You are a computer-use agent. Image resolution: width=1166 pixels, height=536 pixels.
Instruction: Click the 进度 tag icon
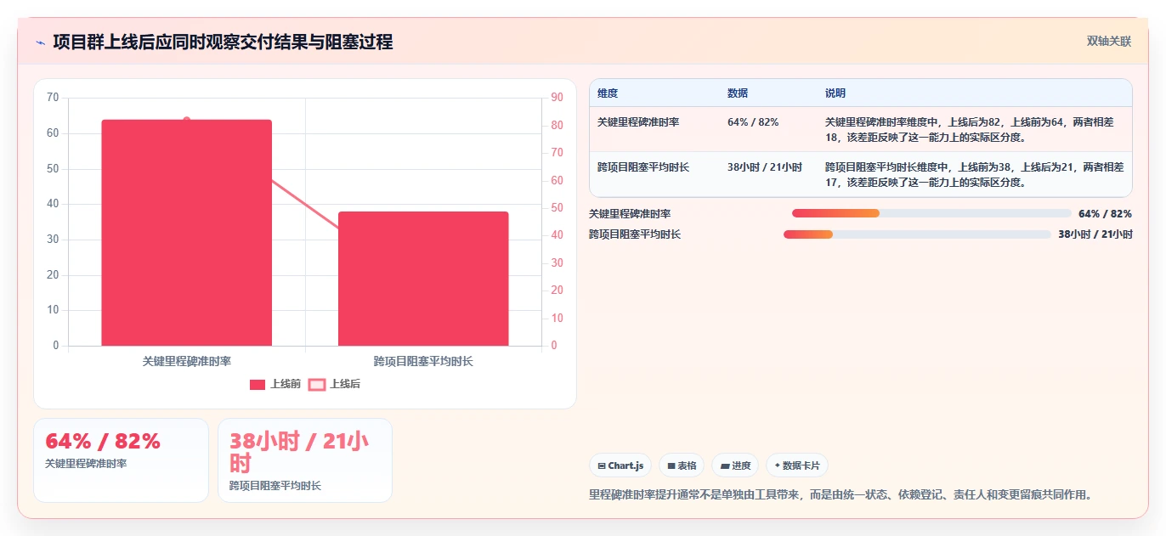[725, 465]
